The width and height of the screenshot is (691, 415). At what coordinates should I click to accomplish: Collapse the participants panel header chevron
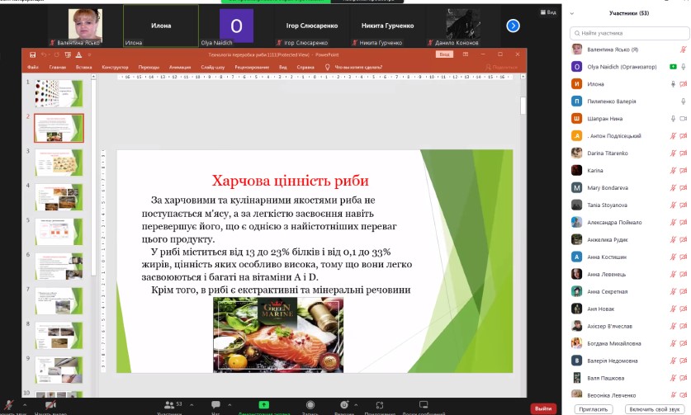pyautogui.click(x=574, y=14)
